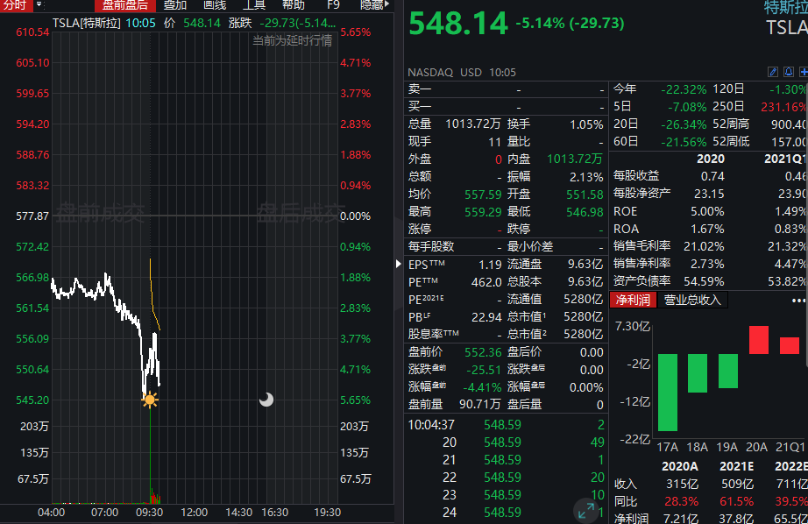Image resolution: width=808 pixels, height=524 pixels.
Task: Click the 盘前价 552.36 value
Action: tap(484, 352)
